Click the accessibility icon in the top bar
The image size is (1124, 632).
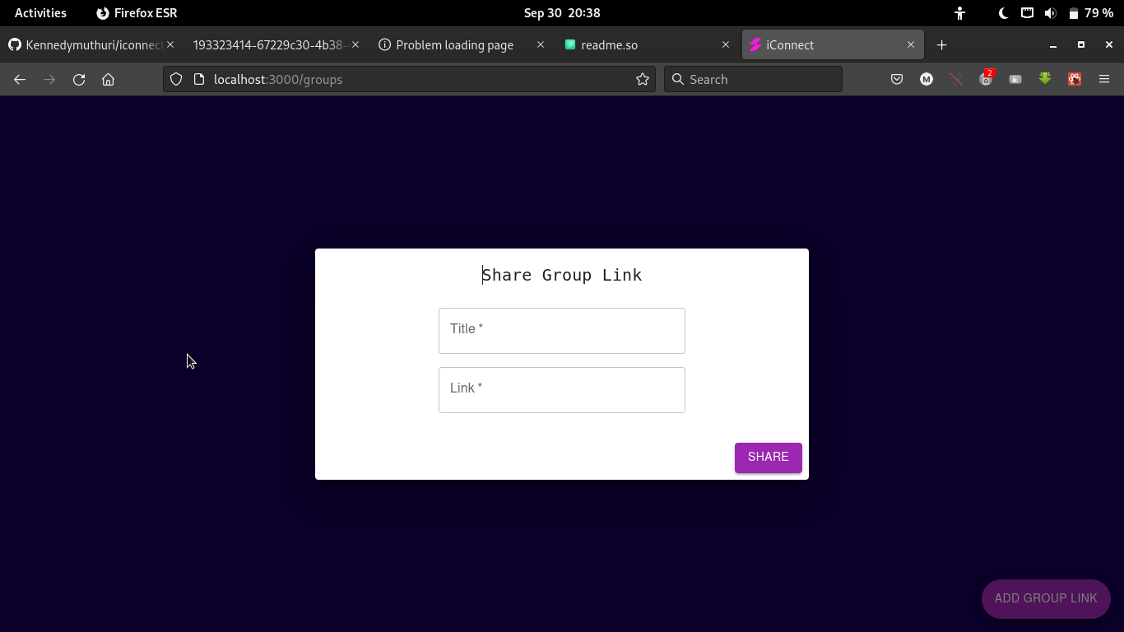(959, 12)
